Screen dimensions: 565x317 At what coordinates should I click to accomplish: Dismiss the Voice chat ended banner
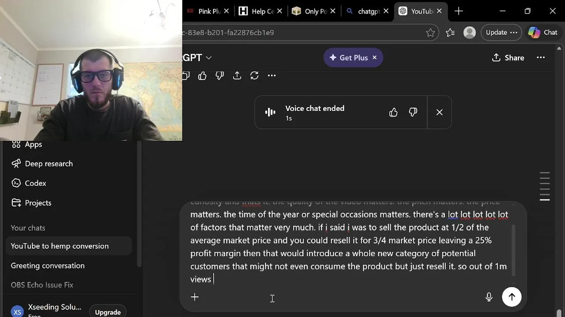pyautogui.click(x=440, y=113)
